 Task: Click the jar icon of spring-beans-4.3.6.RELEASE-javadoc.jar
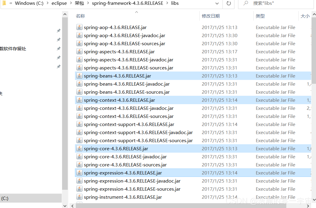pos(79,84)
